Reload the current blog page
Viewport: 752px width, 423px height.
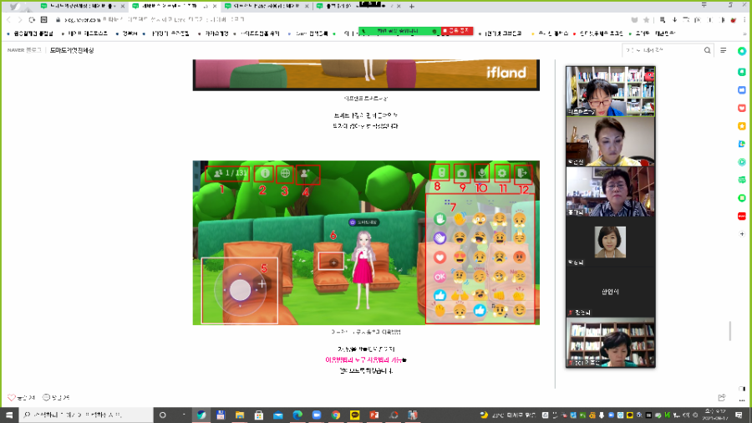32,20
